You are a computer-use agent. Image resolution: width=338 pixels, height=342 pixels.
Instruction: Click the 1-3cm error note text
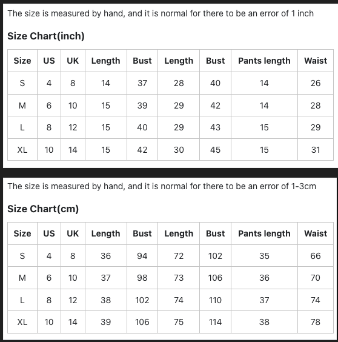point(162,186)
